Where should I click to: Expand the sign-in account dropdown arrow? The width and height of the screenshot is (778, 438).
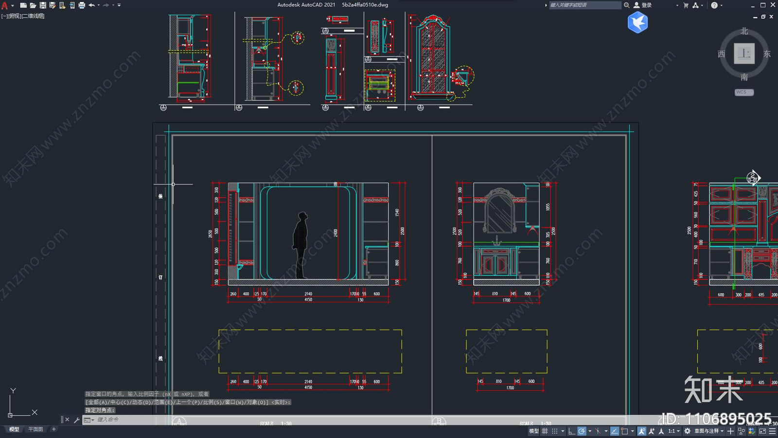677,5
